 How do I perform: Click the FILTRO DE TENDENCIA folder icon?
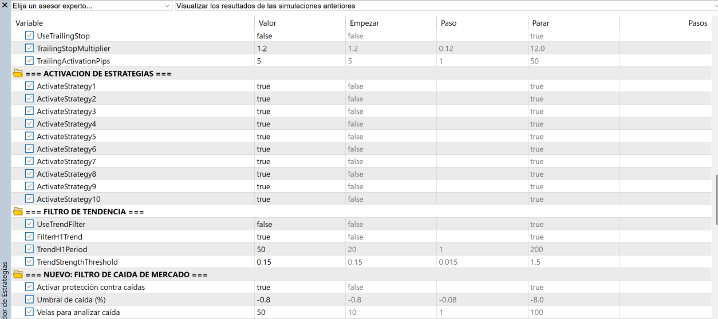[x=18, y=212]
